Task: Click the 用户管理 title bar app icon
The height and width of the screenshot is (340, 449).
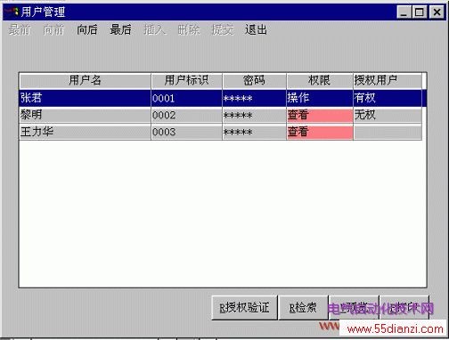Action: click(x=12, y=12)
